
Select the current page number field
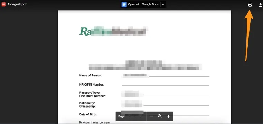pyautogui.click(x=130, y=116)
